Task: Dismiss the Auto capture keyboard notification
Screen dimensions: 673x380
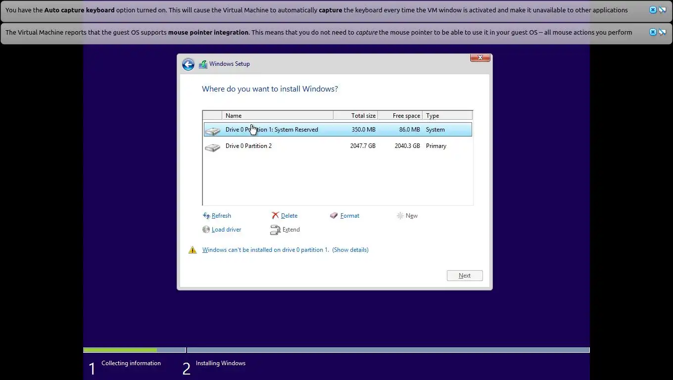Action: 653,10
